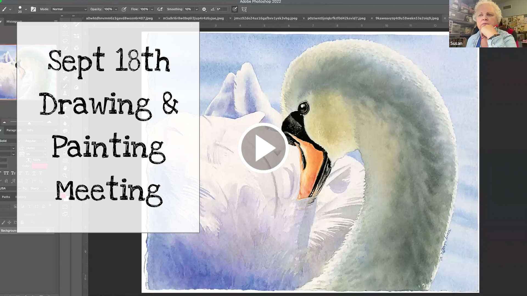Open the Opacity slider dropdown arrow
The image size is (527, 296).
tap(116, 9)
